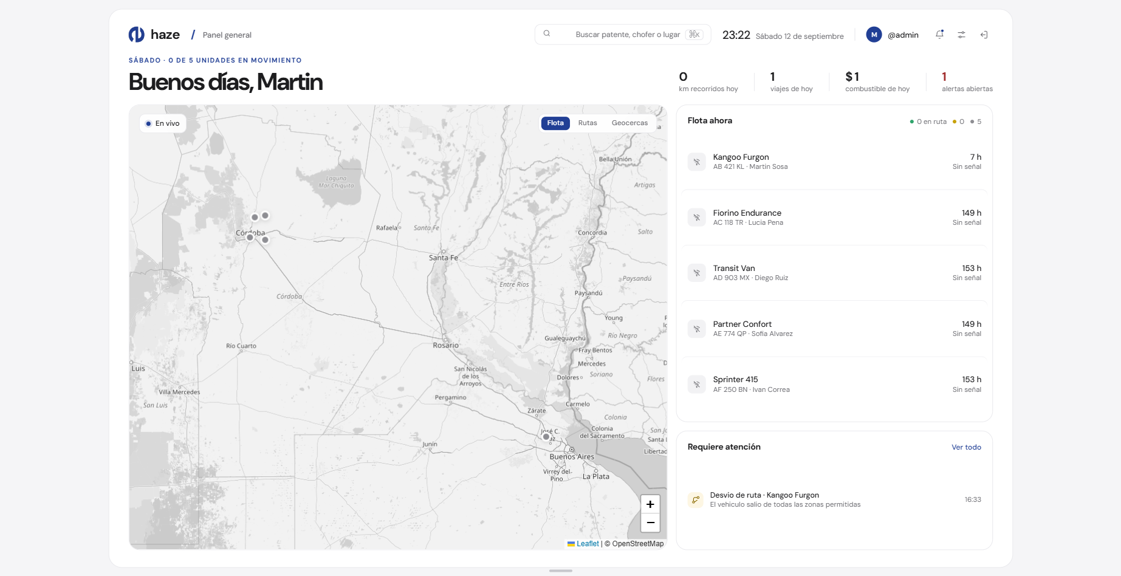Focus the Buscar patente search field
1121x576 pixels.
click(x=623, y=35)
